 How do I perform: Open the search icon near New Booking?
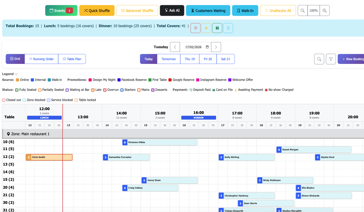pyautogui.click(x=319, y=59)
